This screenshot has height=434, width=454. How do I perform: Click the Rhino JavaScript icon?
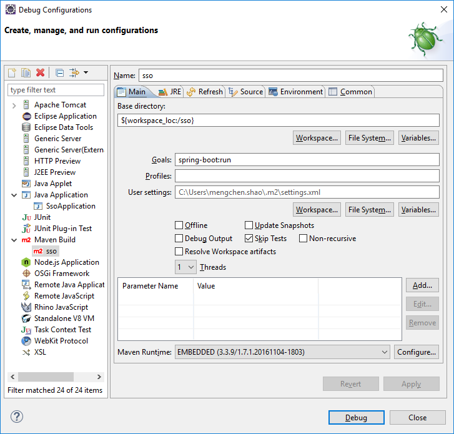coord(26,307)
